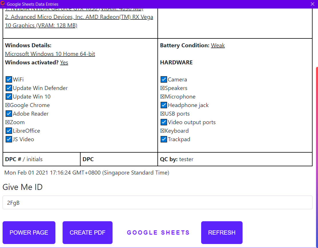Uncheck the JS Video checkbox
Image resolution: width=318 pixels, height=248 pixels.
click(9, 139)
